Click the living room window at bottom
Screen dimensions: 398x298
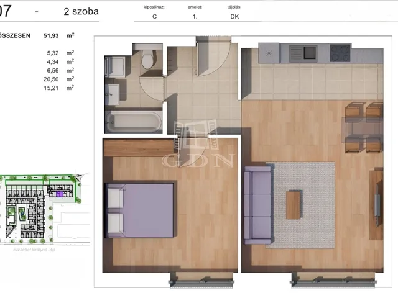coord(333,281)
